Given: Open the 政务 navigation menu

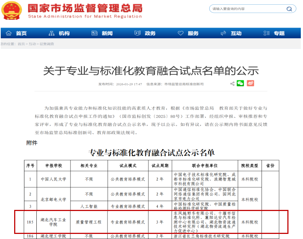Looking at the screenshot, I should pyautogui.click(x=150, y=33).
